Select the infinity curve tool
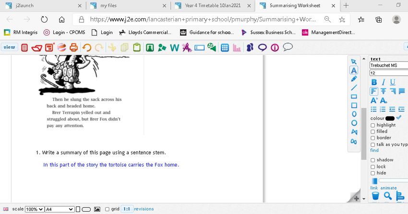The width and height of the screenshot is (408, 214). click(x=354, y=142)
